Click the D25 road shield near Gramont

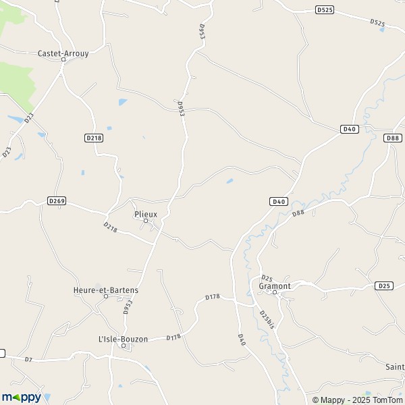384,286
